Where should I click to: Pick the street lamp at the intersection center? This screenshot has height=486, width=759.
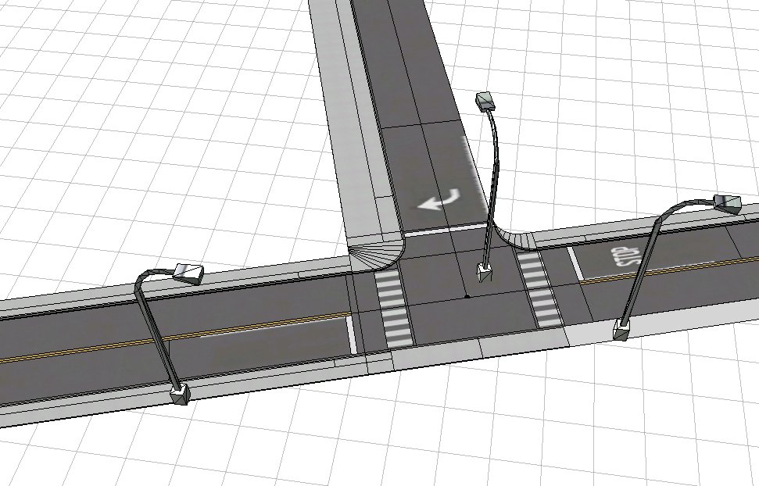pyautogui.click(x=489, y=187)
